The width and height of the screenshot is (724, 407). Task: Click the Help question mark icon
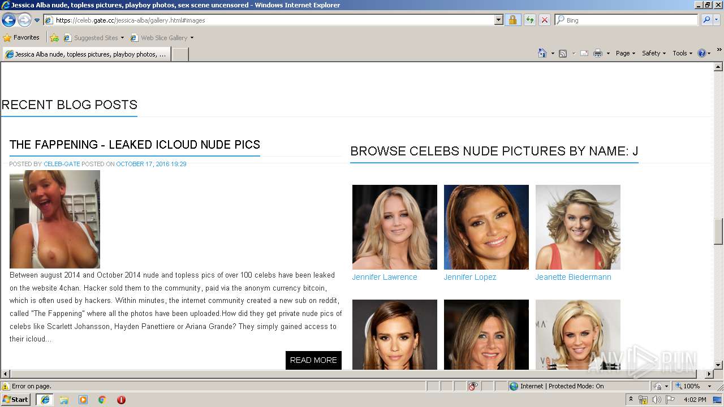[x=702, y=53]
